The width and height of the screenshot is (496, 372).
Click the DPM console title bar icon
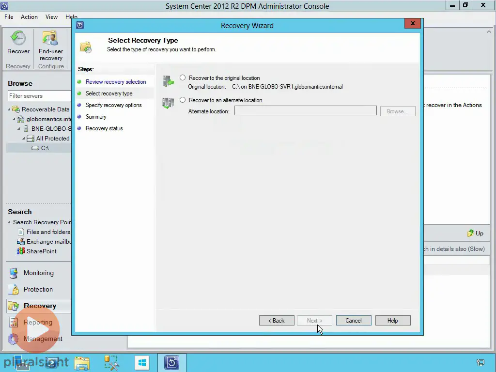coord(4,6)
